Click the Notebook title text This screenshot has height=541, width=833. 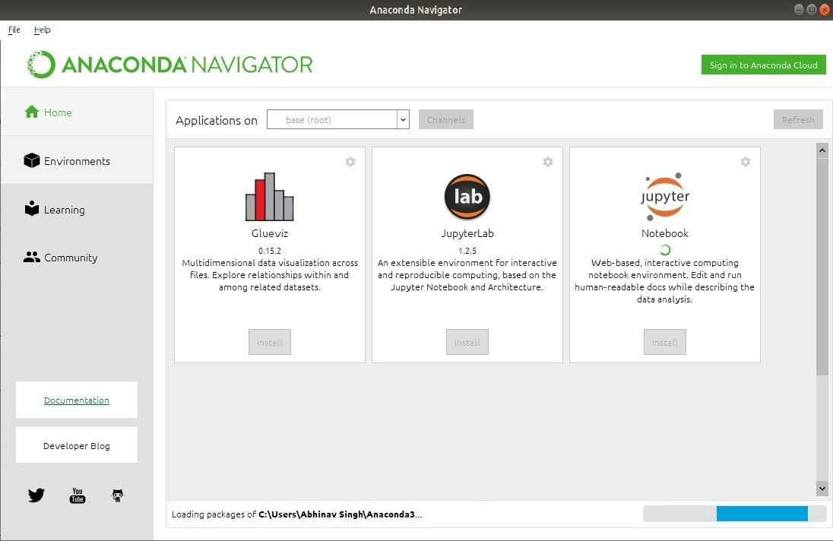pos(664,233)
